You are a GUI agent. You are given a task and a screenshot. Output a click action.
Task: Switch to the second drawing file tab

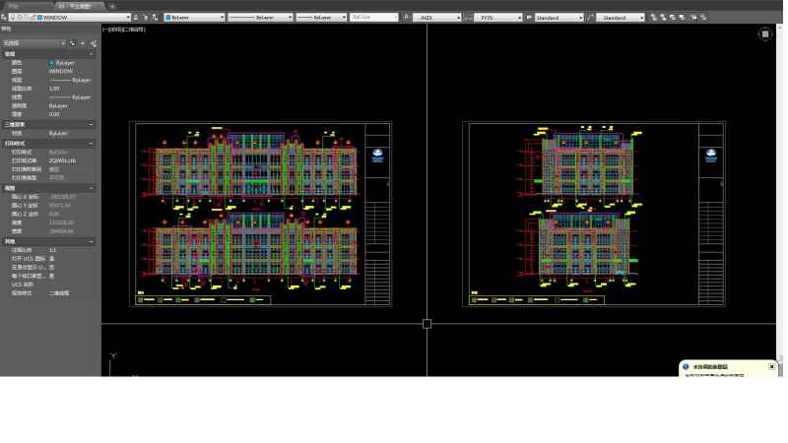point(77,6)
